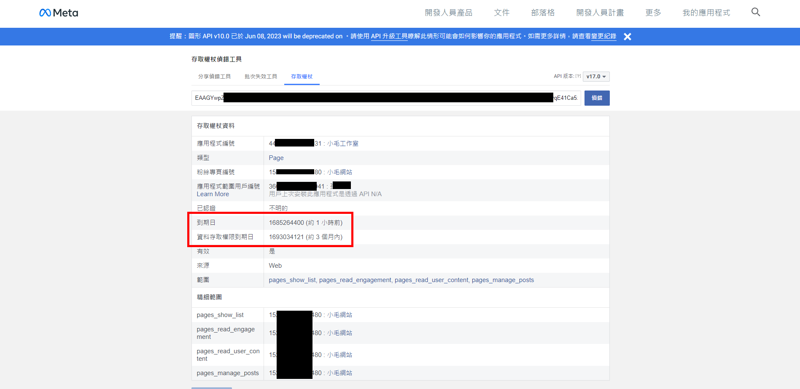The width and height of the screenshot is (800, 389).
Task: Click the Meta logo
Action: (x=59, y=13)
